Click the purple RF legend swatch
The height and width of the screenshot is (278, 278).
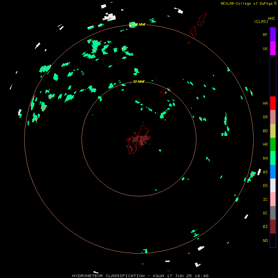tap(273, 35)
